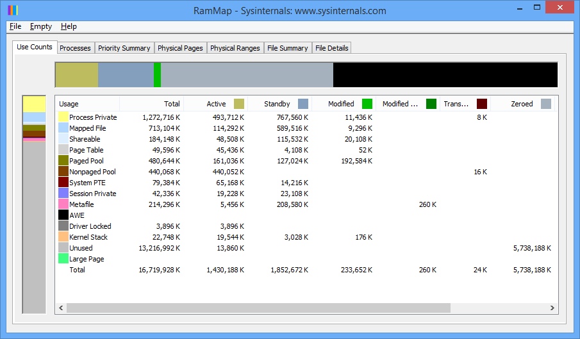Viewport: 580px width, 339px height.
Task: Click the black free segment in memory bar
Action: (445, 75)
